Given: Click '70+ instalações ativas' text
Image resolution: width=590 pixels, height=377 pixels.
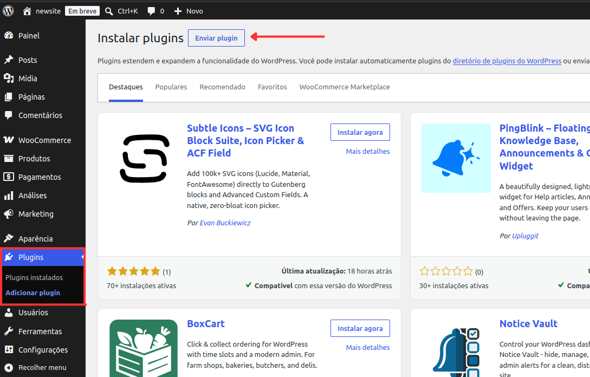Looking at the screenshot, I should pyautogui.click(x=141, y=286).
